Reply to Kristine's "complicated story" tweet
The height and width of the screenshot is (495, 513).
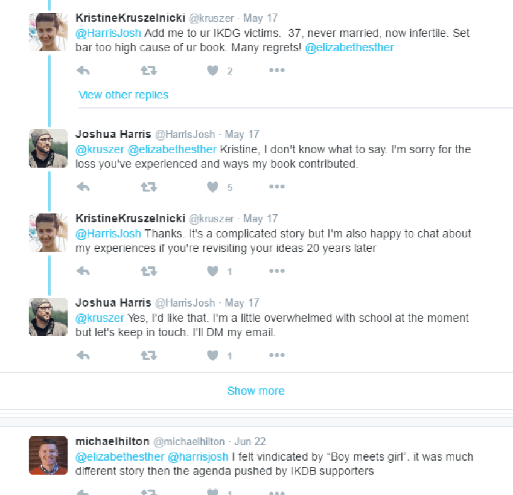[x=83, y=272]
